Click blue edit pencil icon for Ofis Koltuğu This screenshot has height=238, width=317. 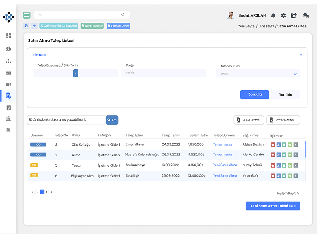[x=279, y=144]
